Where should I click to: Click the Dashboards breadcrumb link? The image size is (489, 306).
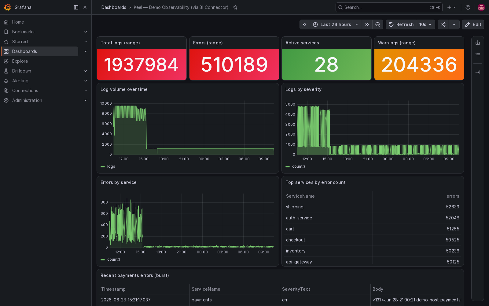click(x=114, y=7)
